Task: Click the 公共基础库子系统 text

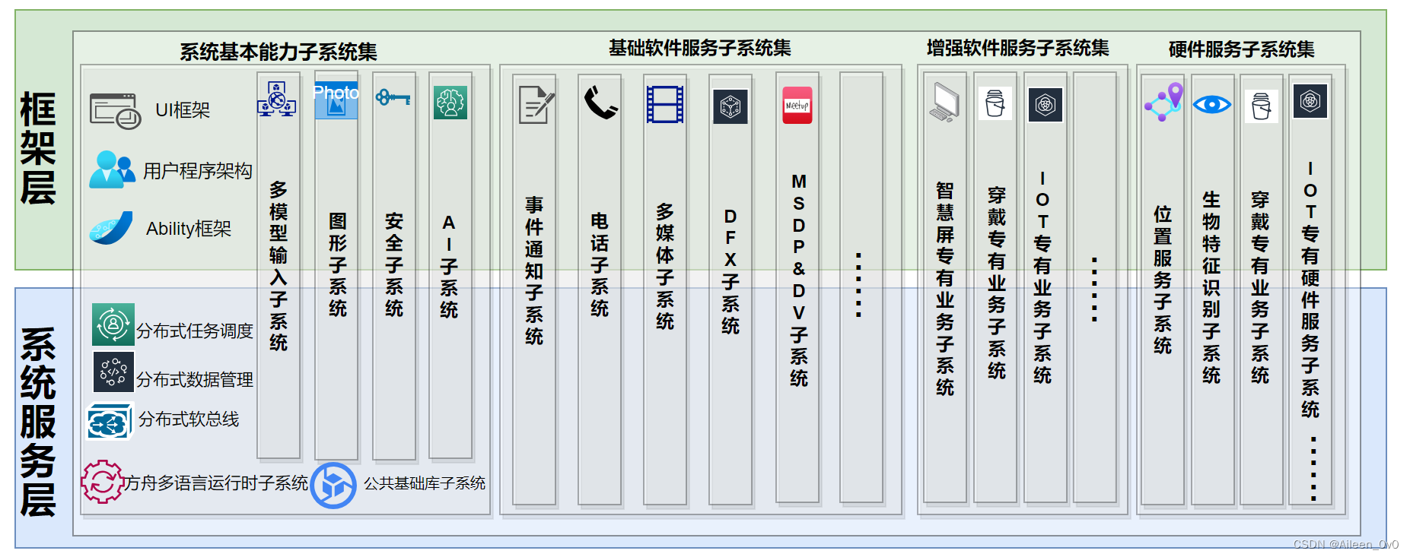Action: click(x=425, y=483)
